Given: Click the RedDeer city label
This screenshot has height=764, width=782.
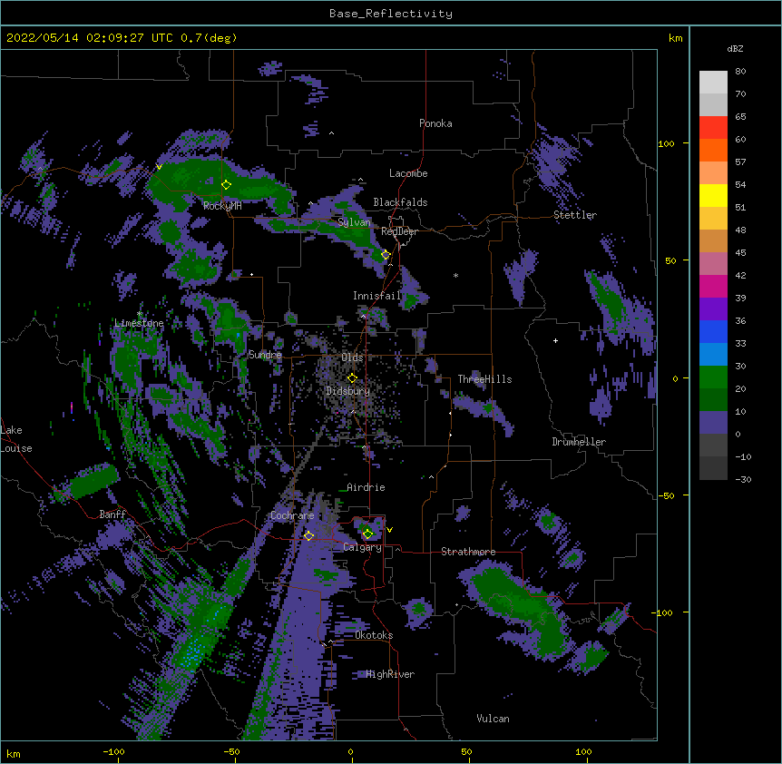Looking at the screenshot, I should [x=399, y=231].
